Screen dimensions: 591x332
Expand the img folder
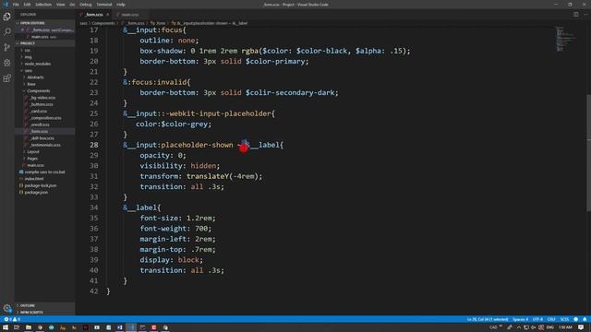(x=29, y=57)
